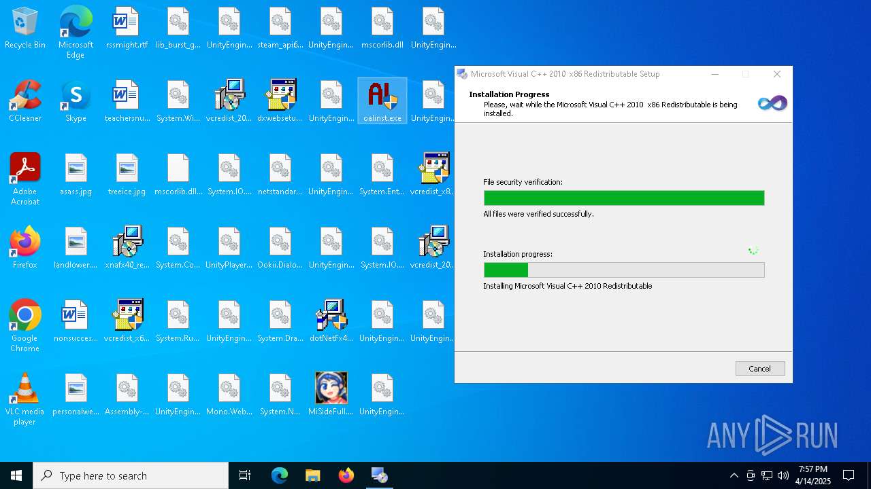Click the Installation progress bar
This screenshot has height=489, width=871.
[624, 270]
